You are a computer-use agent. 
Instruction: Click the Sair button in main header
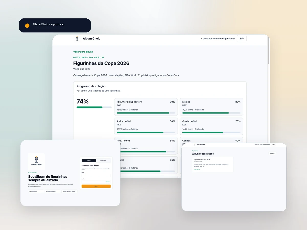pyautogui.click(x=242, y=39)
